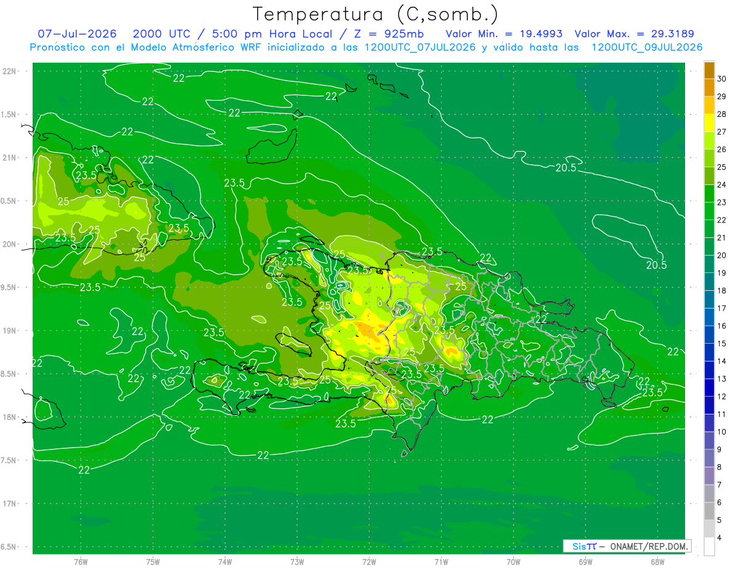The height and width of the screenshot is (570, 738).
Task: Click the legend value '19'
Action: 722,273
